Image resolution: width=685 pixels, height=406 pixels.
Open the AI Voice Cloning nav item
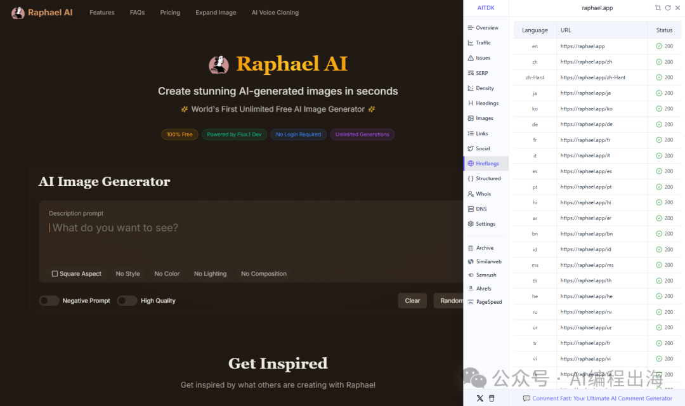pyautogui.click(x=275, y=13)
